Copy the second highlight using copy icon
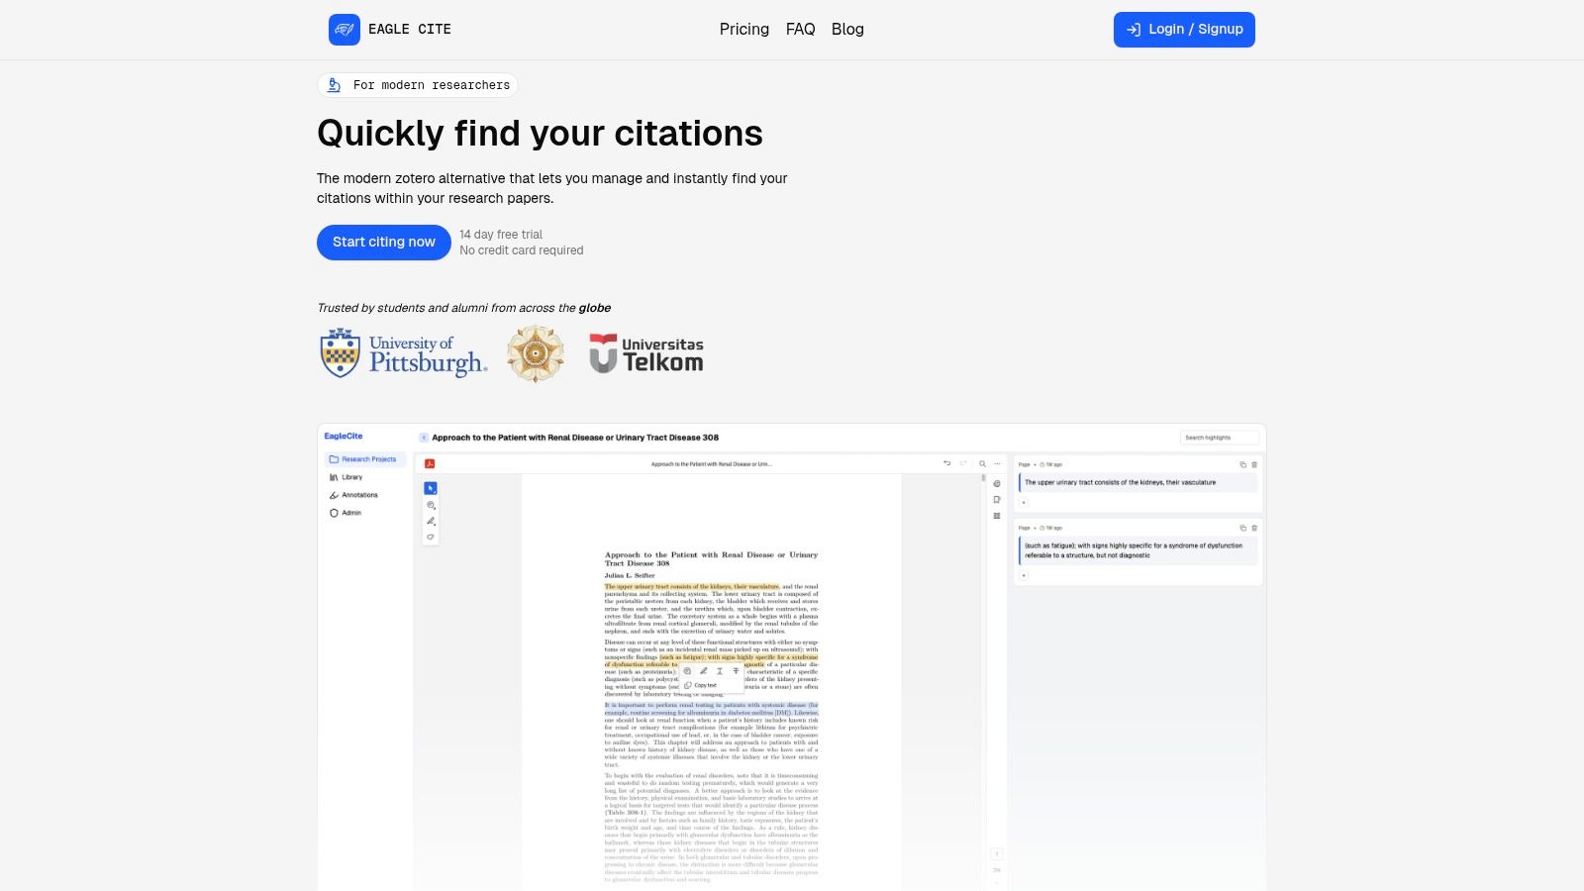1584x891 pixels. [x=1243, y=528]
